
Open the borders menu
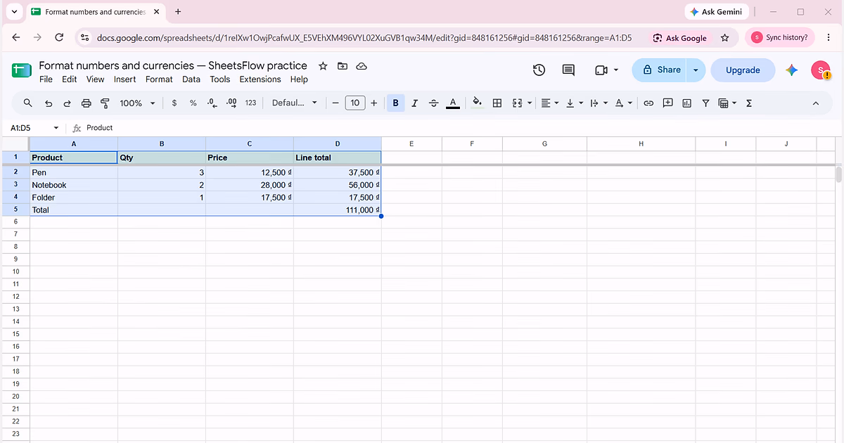coord(497,103)
